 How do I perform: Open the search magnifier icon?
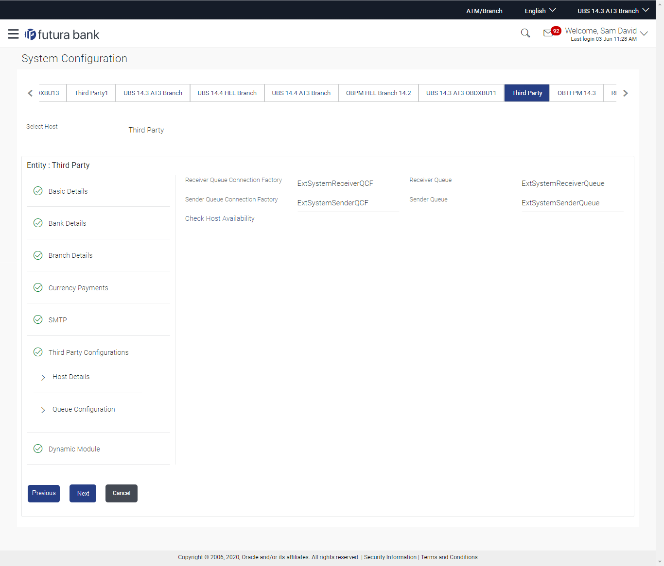[525, 33]
